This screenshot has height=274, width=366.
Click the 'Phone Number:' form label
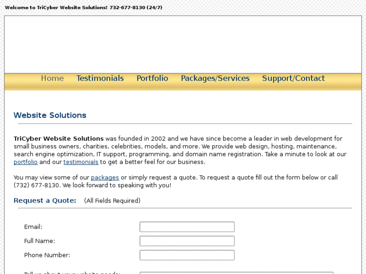(x=47, y=255)
